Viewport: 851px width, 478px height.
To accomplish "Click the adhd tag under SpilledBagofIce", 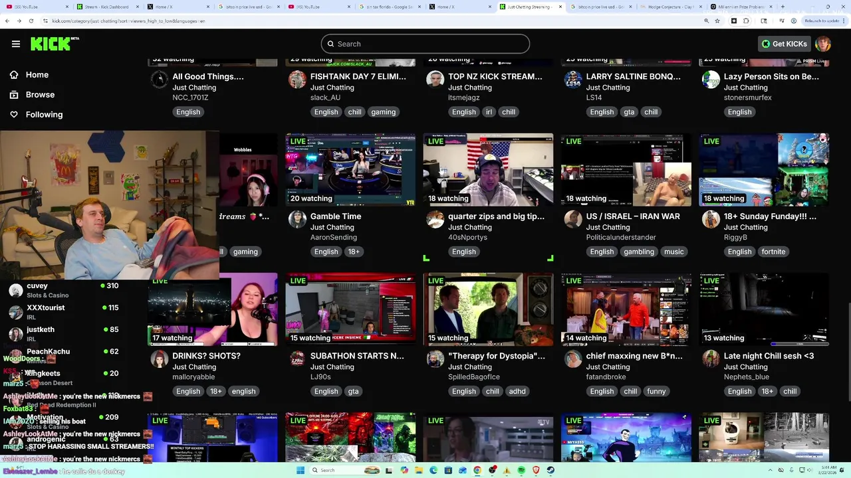I will 517,391.
